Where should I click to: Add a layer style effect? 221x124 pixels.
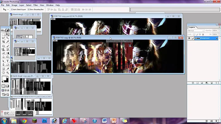point(193,83)
